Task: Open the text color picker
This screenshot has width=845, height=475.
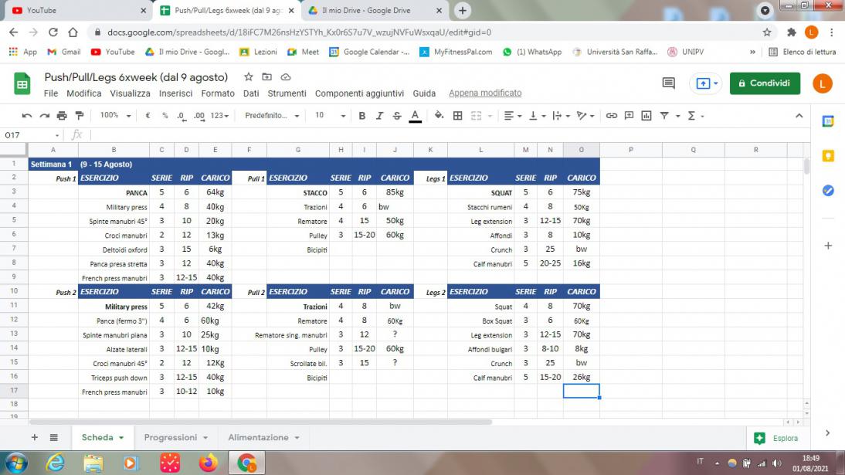Action: tap(415, 115)
